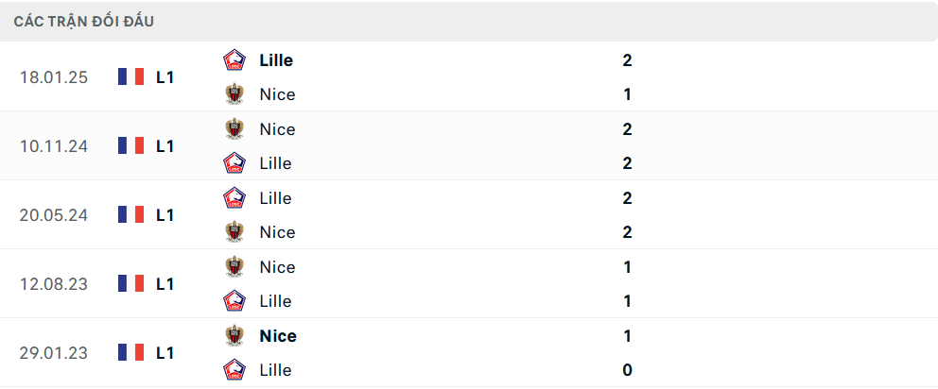Click the Nice crest in the 29.01.23 match
This screenshot has width=938, height=389.
point(234,336)
